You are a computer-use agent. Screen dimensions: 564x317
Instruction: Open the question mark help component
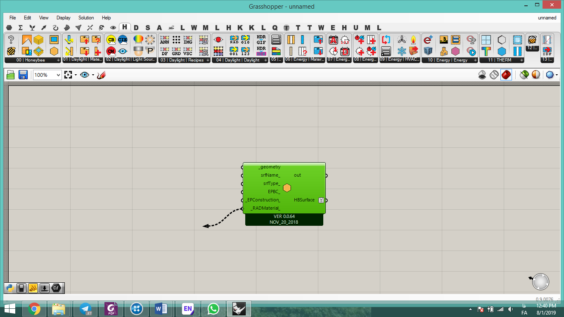(11, 40)
